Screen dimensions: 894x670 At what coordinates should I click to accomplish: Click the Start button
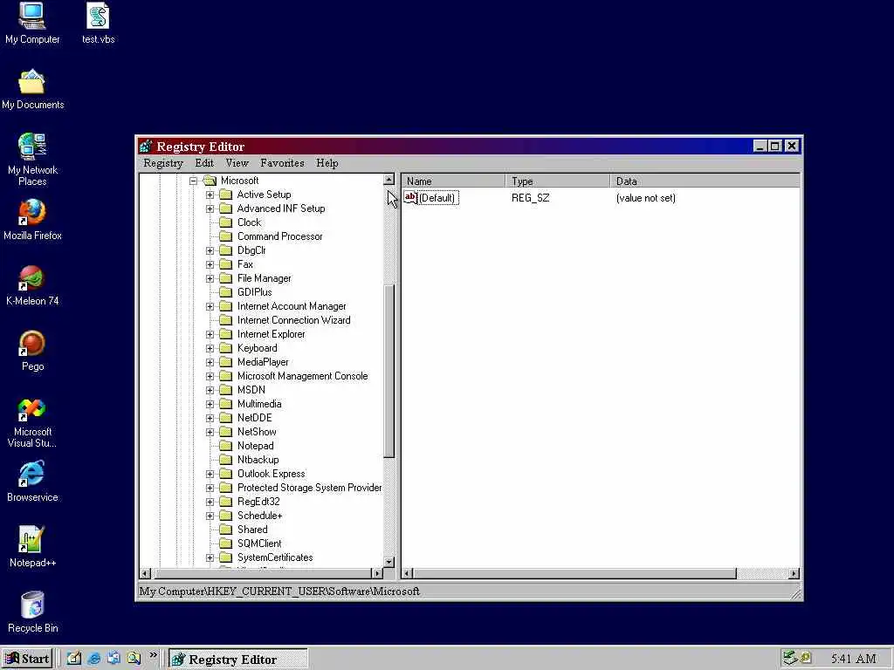coord(27,659)
